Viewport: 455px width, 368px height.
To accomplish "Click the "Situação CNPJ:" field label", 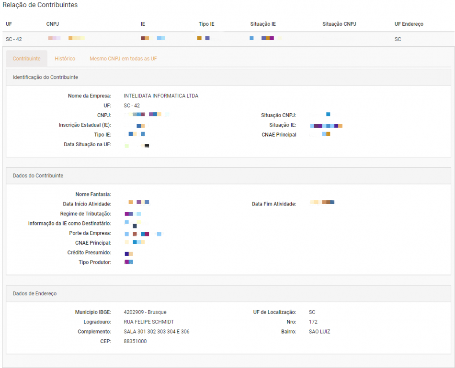I will (279, 115).
